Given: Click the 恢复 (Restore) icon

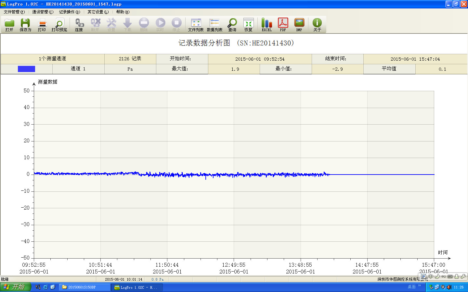Looking at the screenshot, I should (x=248, y=25).
